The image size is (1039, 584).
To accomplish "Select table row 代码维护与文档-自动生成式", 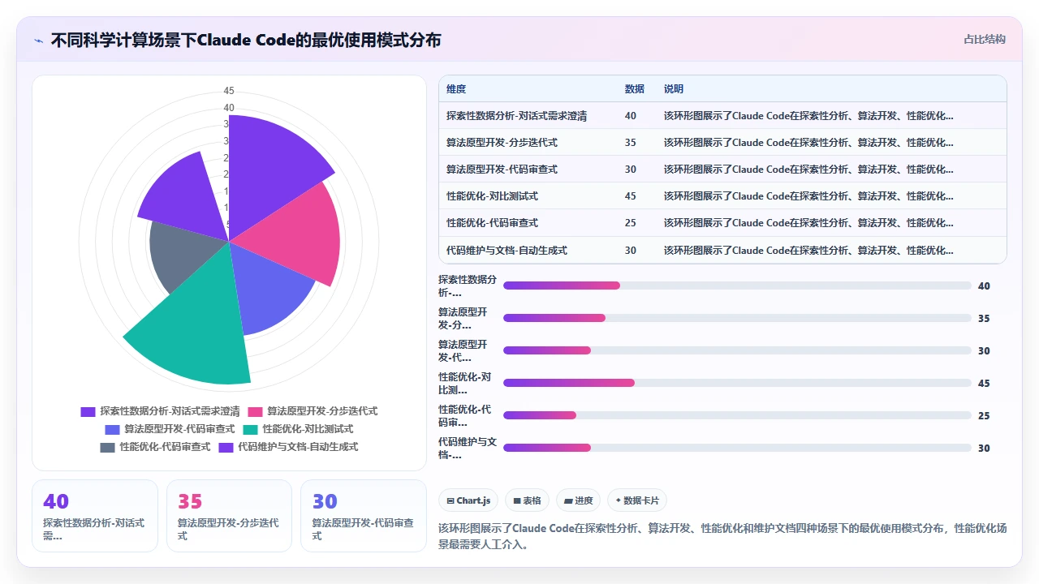I will pos(722,251).
